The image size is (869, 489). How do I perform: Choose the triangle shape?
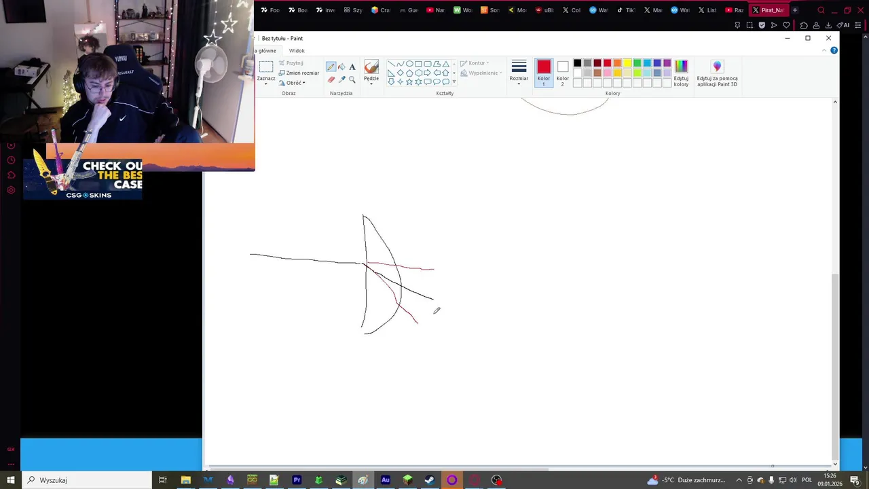coord(445,64)
